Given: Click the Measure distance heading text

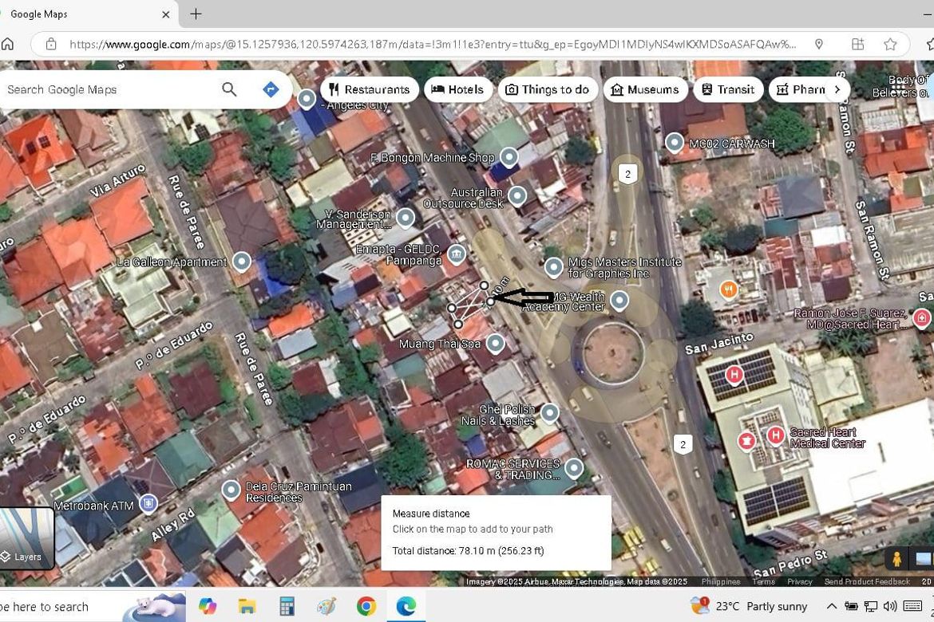Looking at the screenshot, I should point(430,513).
